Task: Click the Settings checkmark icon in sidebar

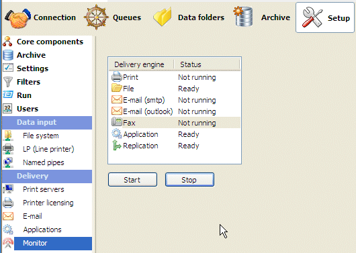Action: [x=8, y=68]
